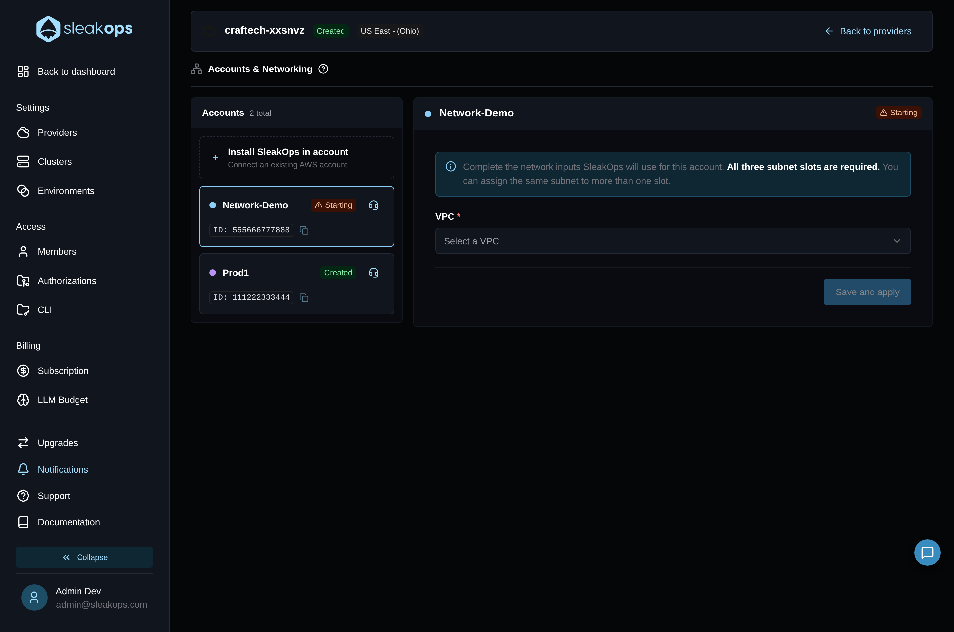
Task: Click the LLM Budget brain icon
Action: (x=23, y=400)
